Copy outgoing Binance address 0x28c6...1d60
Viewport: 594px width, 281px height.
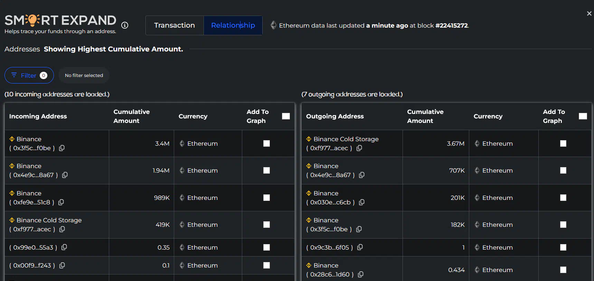(361, 274)
